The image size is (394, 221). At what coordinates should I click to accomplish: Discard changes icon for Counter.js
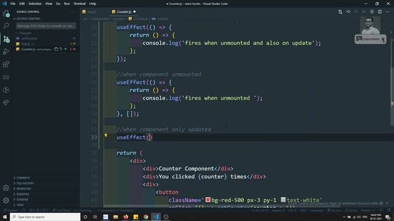[x=61, y=49]
